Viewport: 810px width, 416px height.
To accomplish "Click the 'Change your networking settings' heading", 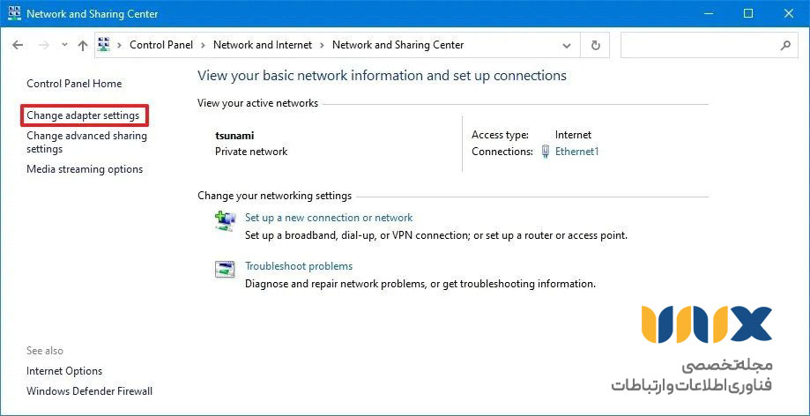I will (274, 196).
